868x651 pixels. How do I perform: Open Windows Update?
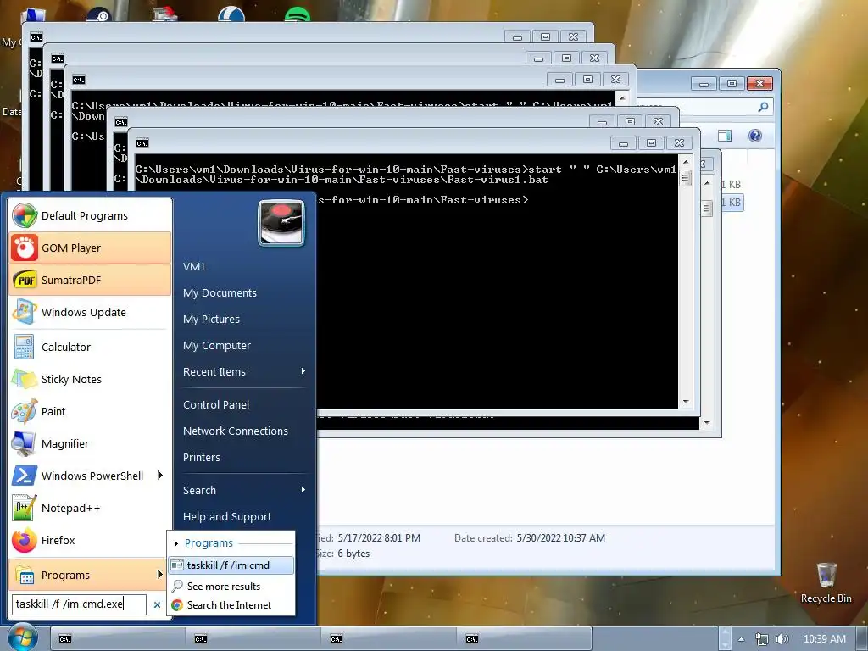click(x=90, y=312)
